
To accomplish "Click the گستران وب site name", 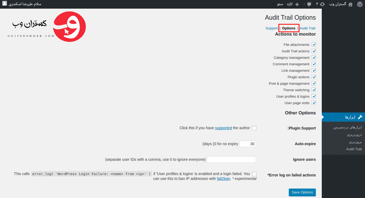I will pyautogui.click(x=337, y=4).
